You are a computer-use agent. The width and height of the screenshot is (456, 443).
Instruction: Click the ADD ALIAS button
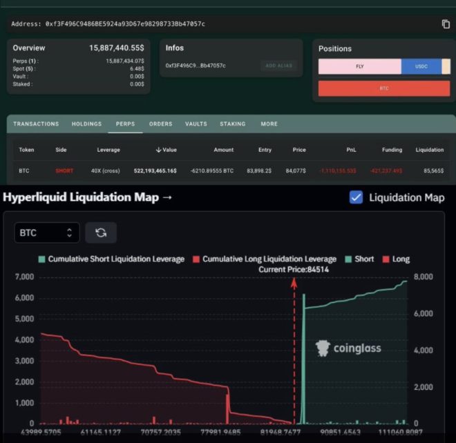(278, 66)
